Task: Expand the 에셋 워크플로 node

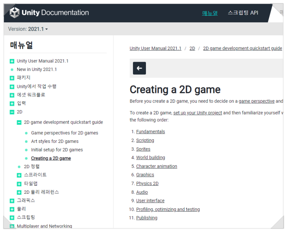Action: pos(12,95)
